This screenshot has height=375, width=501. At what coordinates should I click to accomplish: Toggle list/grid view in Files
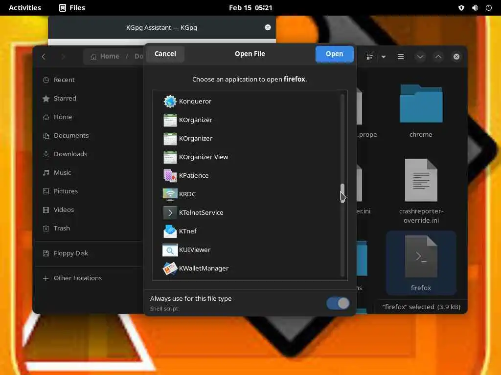pos(370,57)
